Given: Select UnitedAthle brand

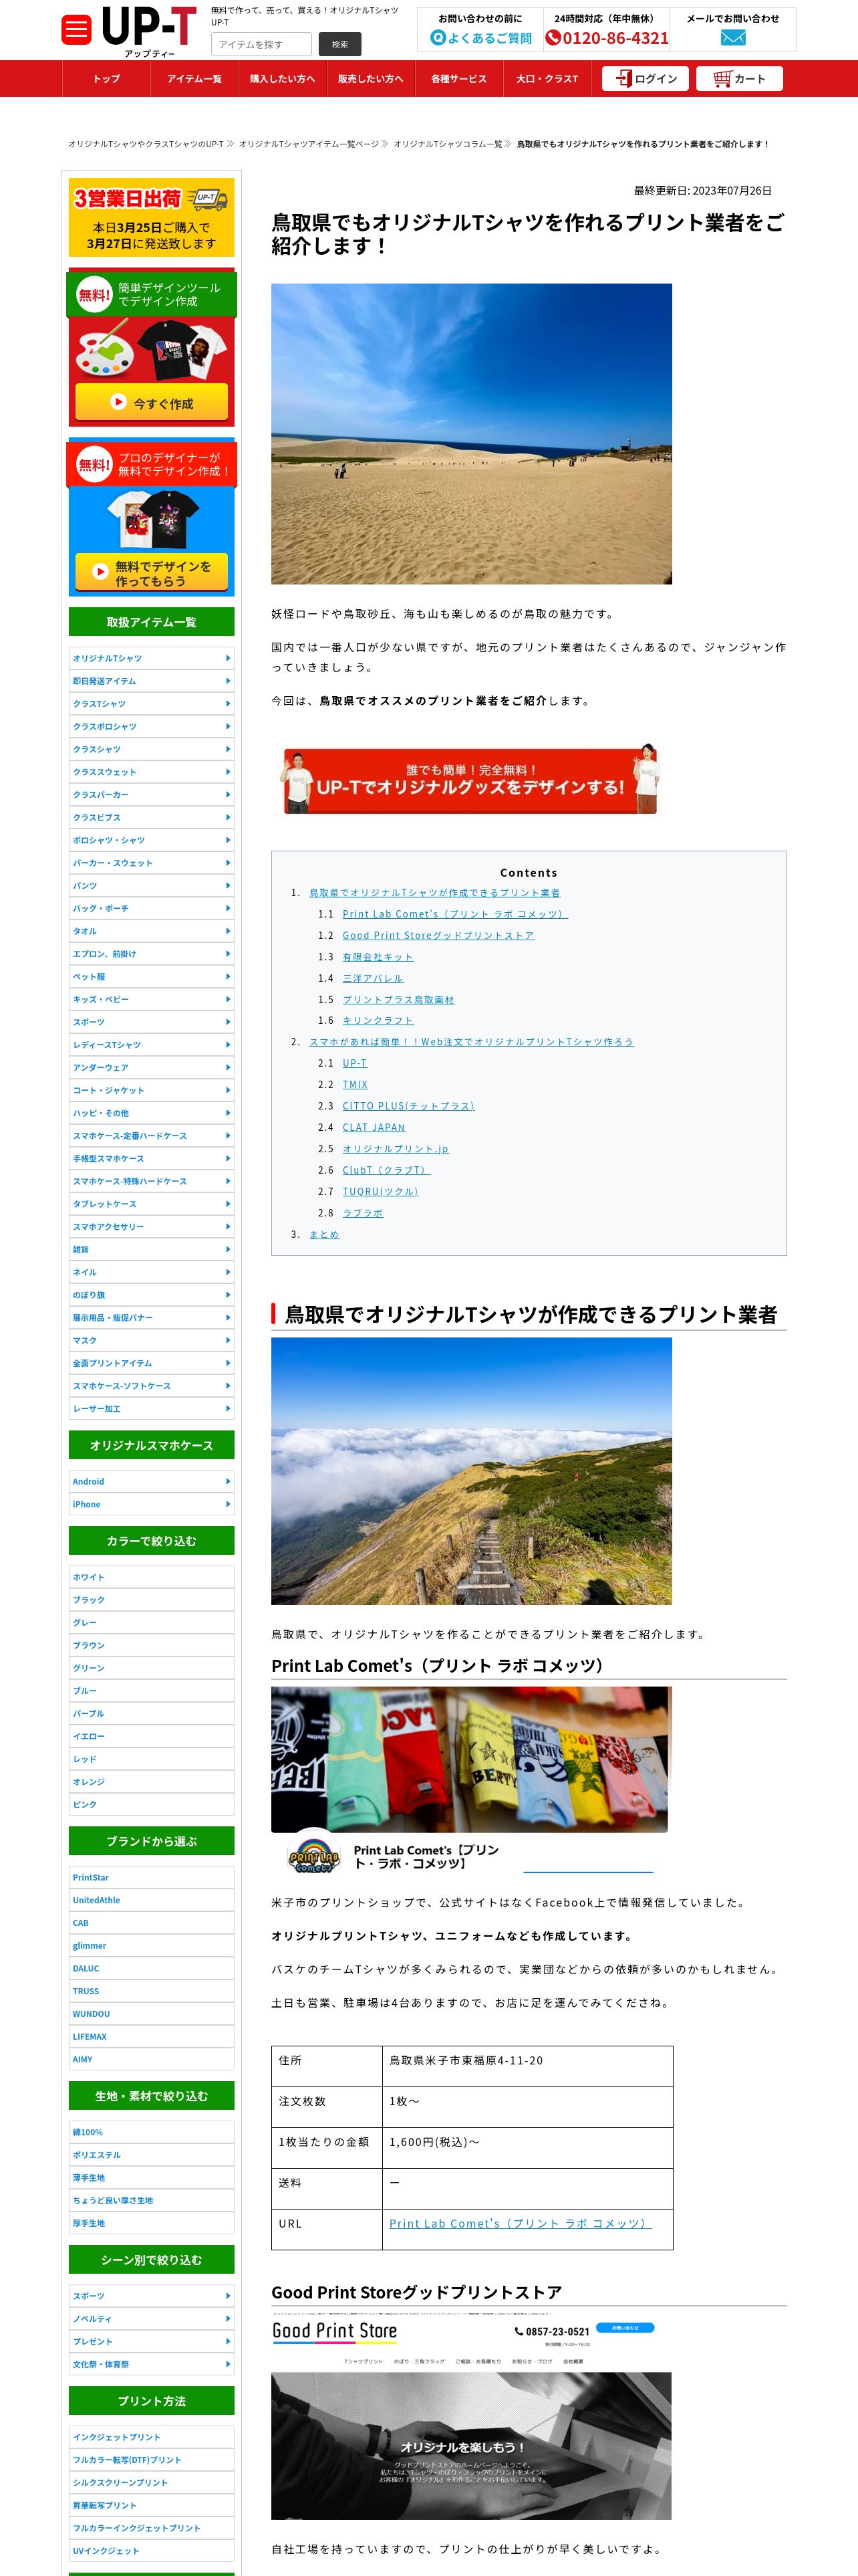Looking at the screenshot, I should [x=152, y=1900].
